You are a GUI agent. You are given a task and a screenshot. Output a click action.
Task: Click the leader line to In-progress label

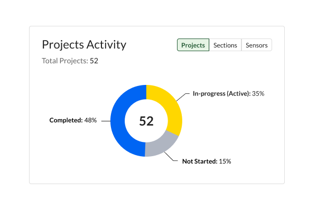coord(183,97)
